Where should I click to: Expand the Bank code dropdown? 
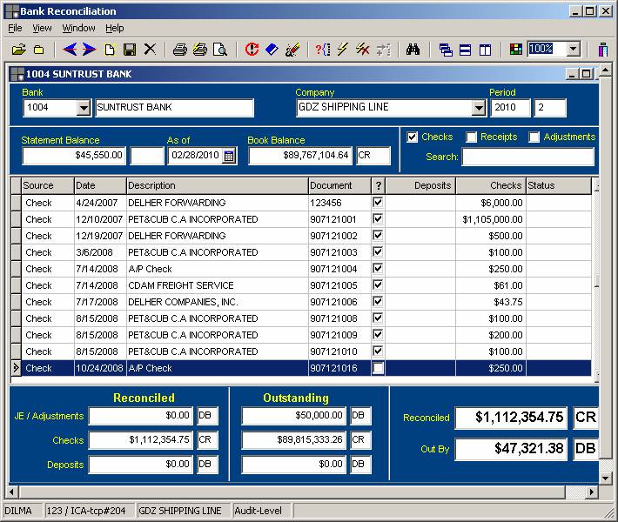[84, 108]
